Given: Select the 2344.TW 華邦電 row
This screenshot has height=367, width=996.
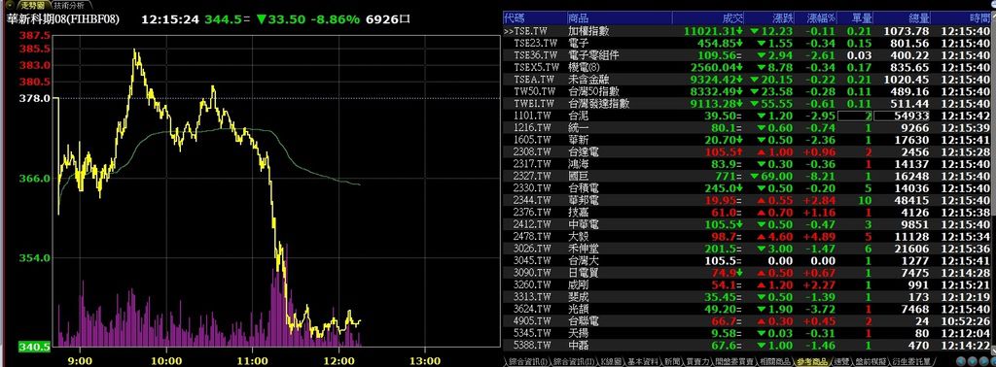Looking at the screenshot, I should pos(747,200).
